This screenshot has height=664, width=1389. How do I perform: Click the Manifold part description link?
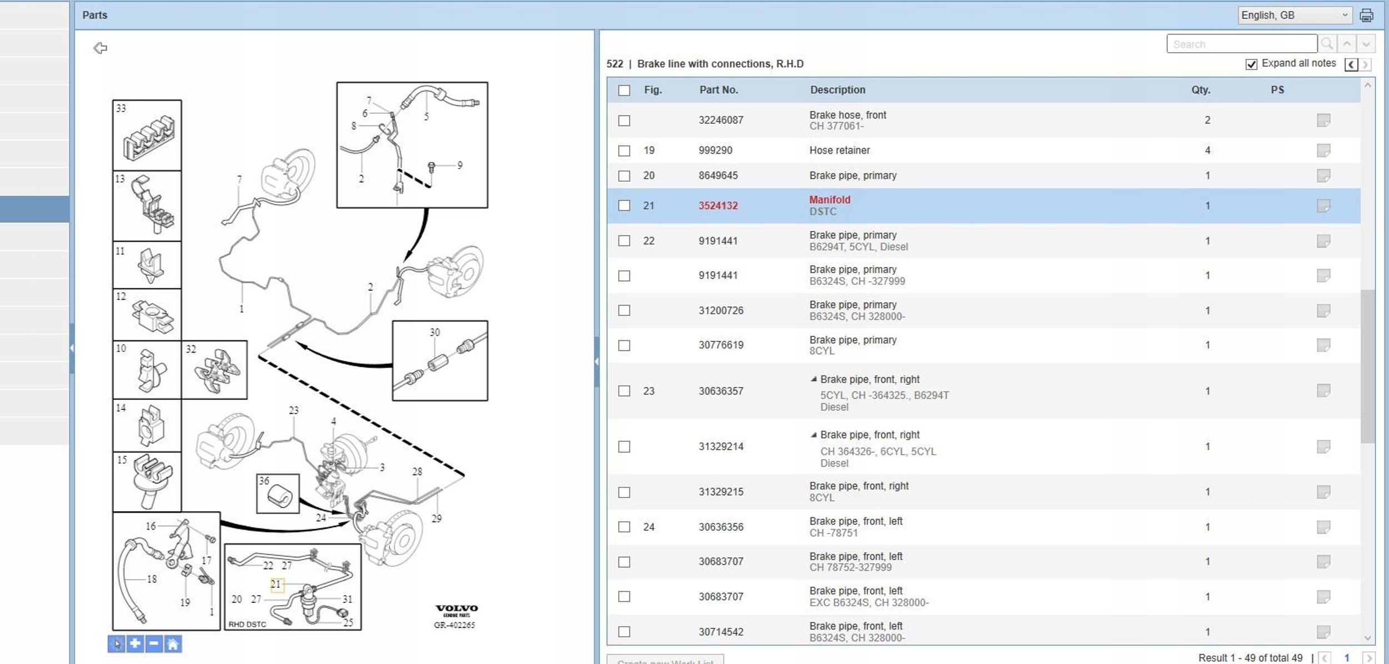[x=830, y=200]
